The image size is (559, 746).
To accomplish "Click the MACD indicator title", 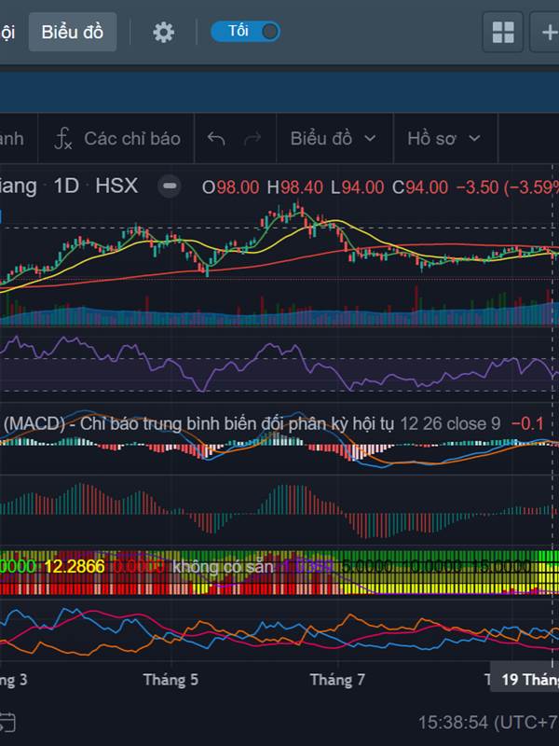I will pyautogui.click(x=198, y=423).
